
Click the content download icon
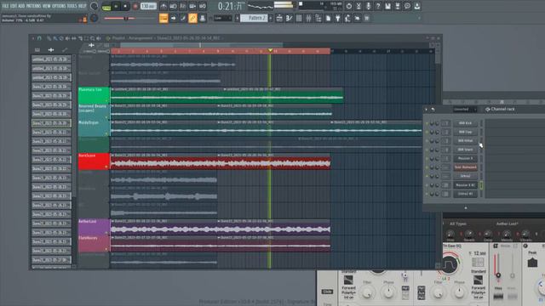click(417, 6)
